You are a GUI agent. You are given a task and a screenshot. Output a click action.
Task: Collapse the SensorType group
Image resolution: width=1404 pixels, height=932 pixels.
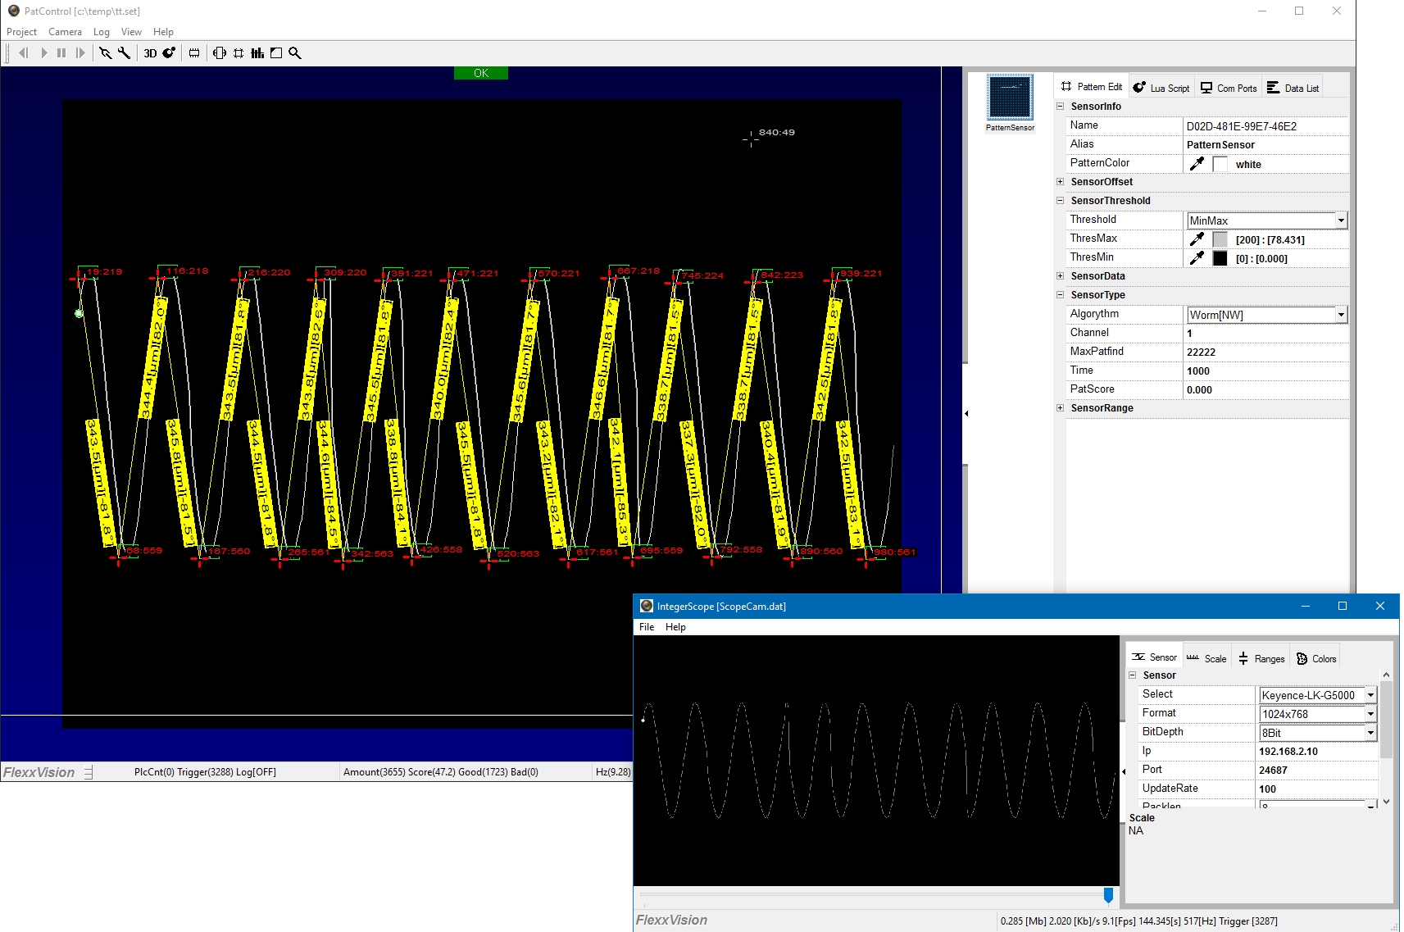(1060, 295)
